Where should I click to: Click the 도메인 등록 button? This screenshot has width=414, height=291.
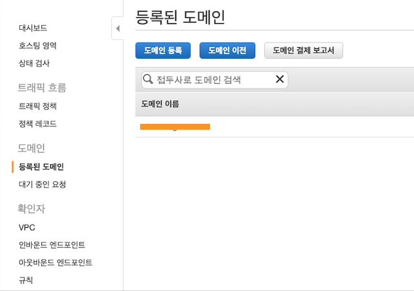[163, 50]
